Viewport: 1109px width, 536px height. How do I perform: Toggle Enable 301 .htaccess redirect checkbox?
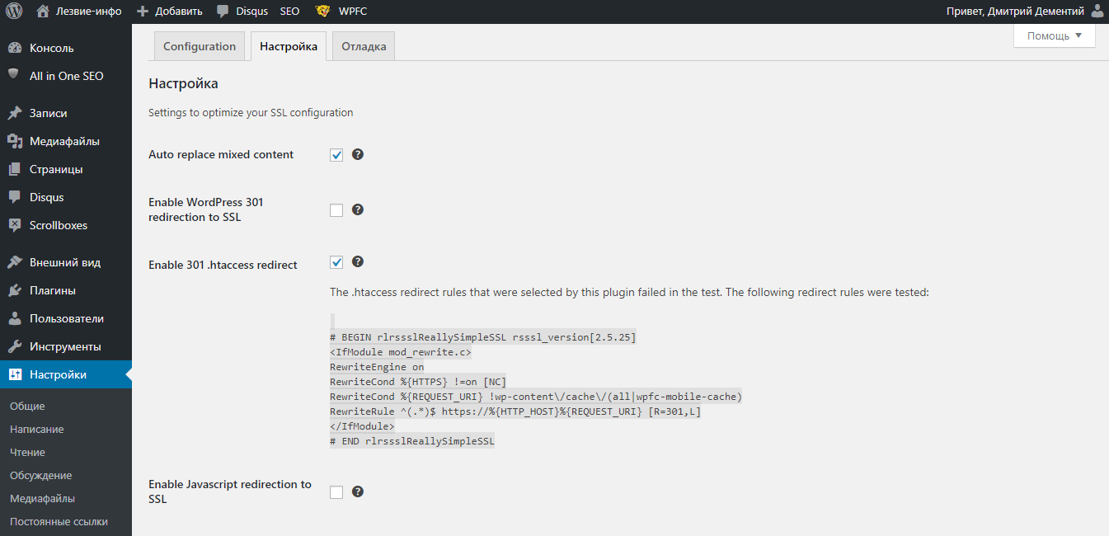click(x=336, y=262)
